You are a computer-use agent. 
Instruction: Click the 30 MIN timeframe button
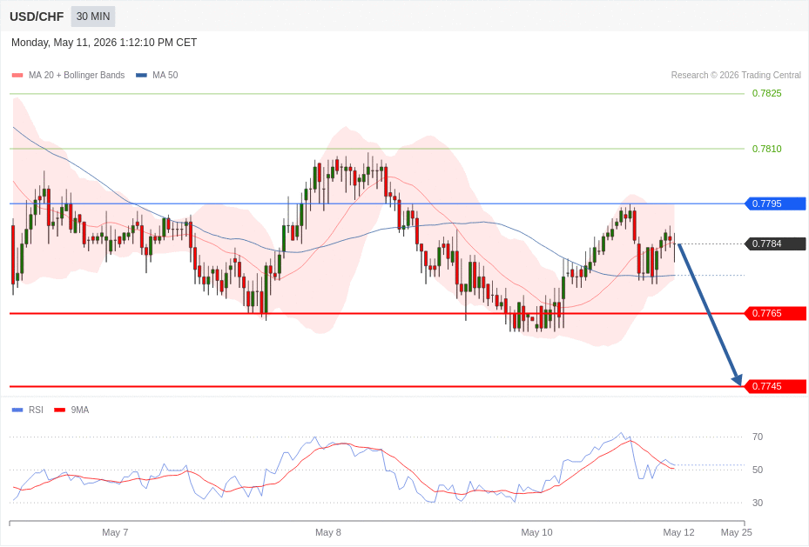point(93,17)
